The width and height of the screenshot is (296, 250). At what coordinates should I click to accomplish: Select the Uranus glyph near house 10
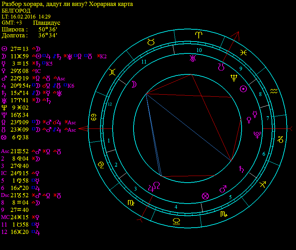click(x=192, y=58)
